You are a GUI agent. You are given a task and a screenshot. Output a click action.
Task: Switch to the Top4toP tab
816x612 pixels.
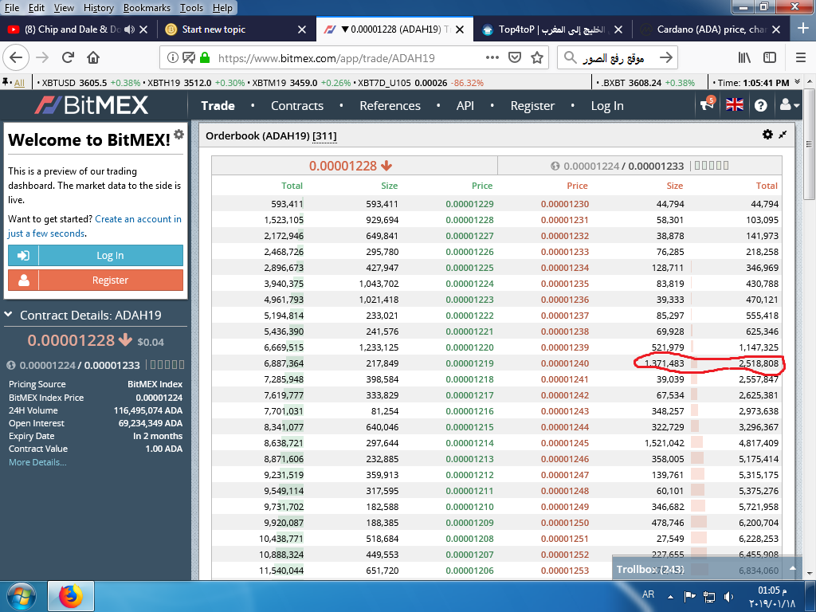tap(552, 29)
